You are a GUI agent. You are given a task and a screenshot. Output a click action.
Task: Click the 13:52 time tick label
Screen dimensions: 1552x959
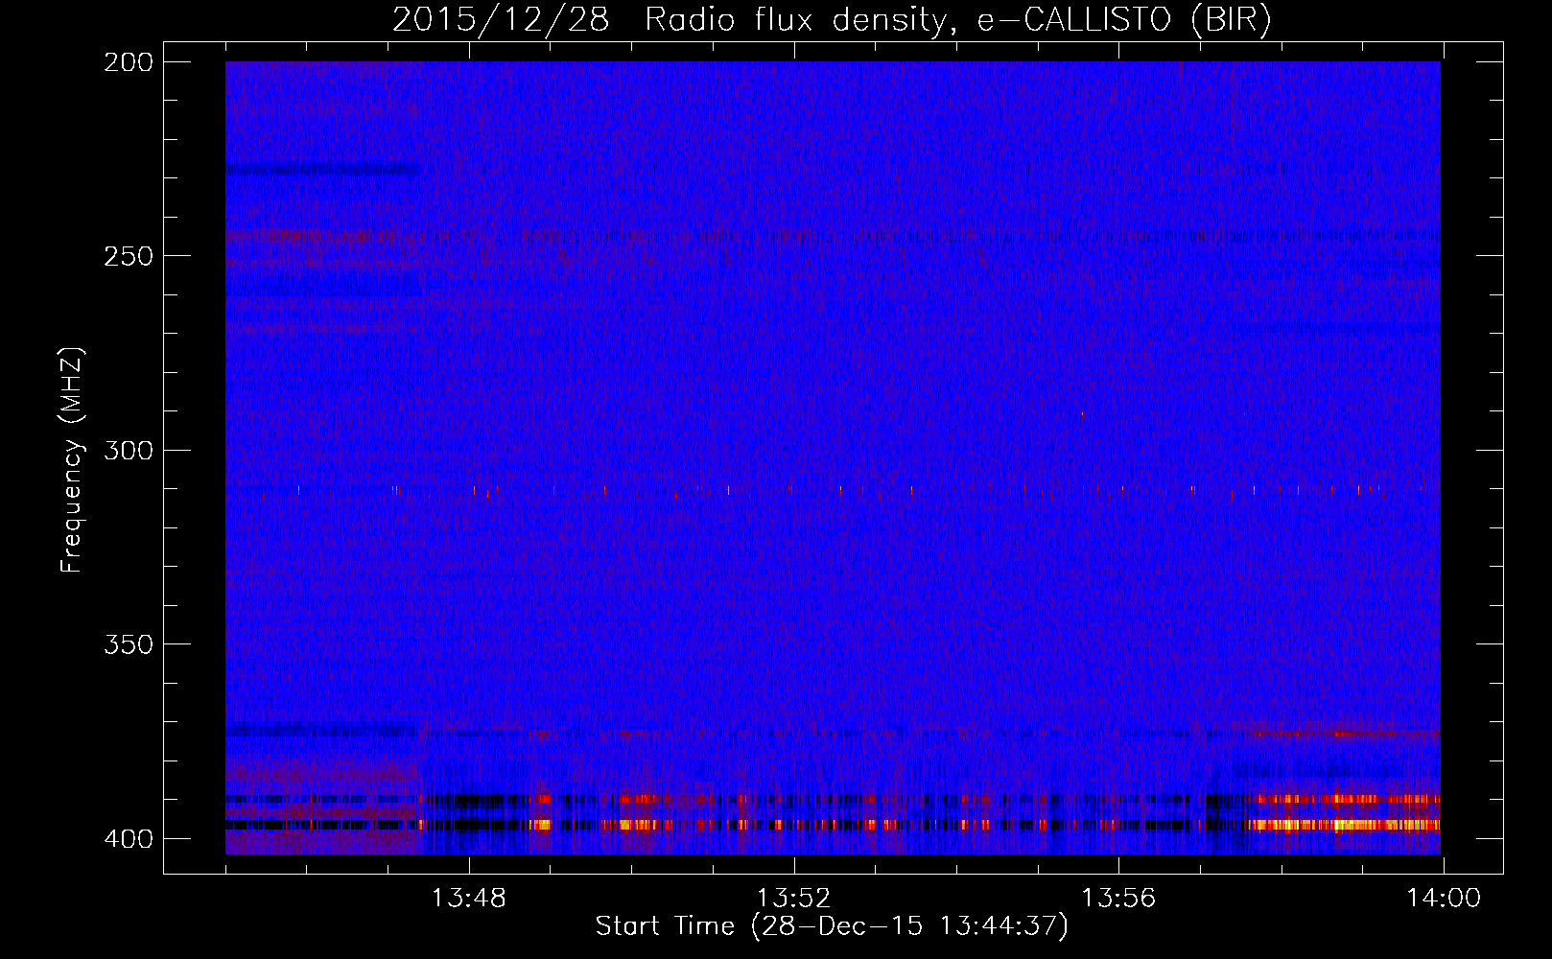[793, 899]
